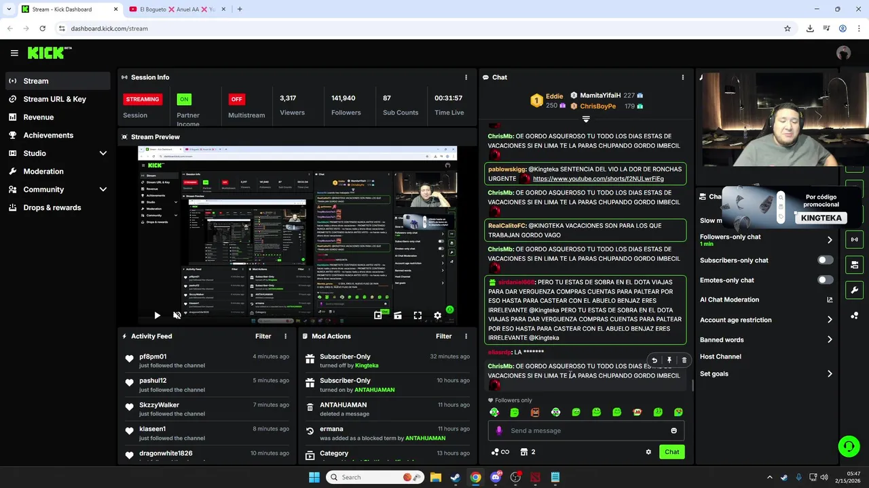
Task: Toggle Subscribers-only chat switch
Action: click(x=825, y=260)
